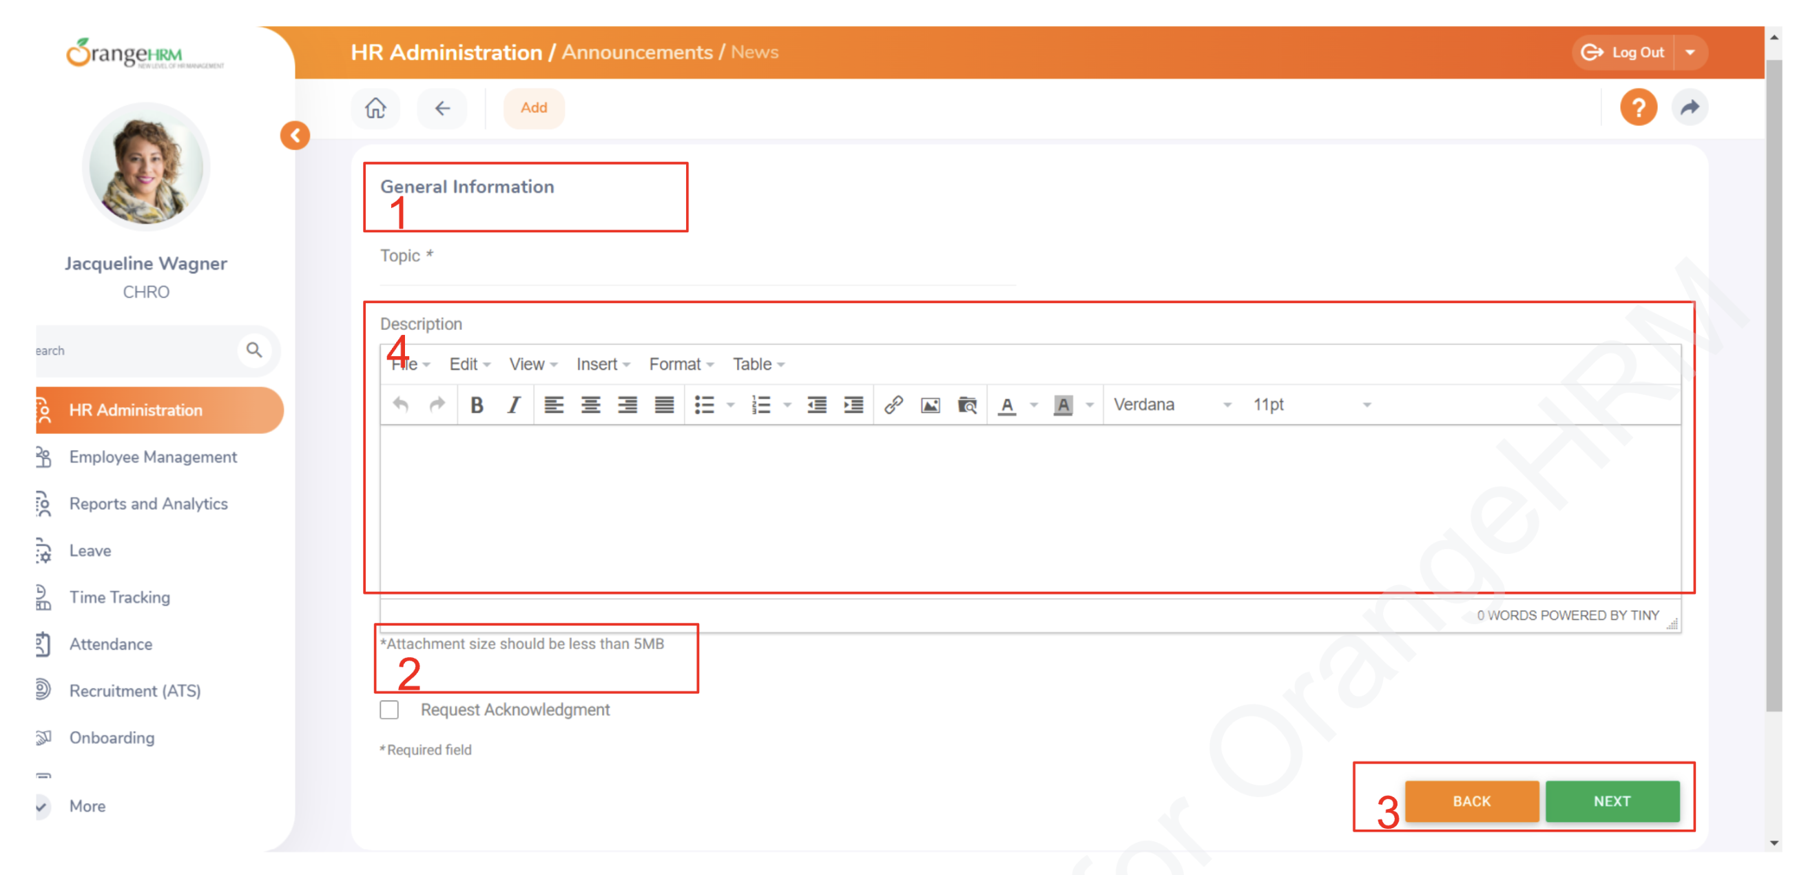
Task: Open the editor Edit menu
Action: tap(470, 364)
